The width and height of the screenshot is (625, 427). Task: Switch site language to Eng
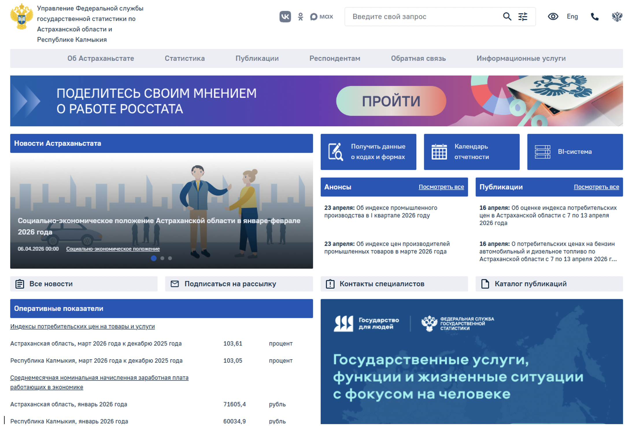click(572, 16)
